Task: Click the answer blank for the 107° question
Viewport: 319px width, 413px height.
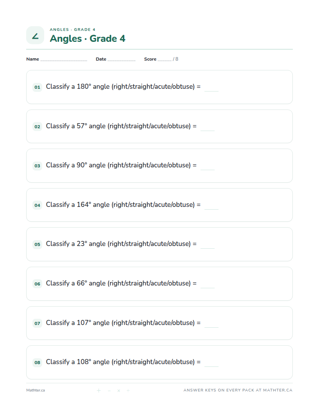Action: [211, 325]
